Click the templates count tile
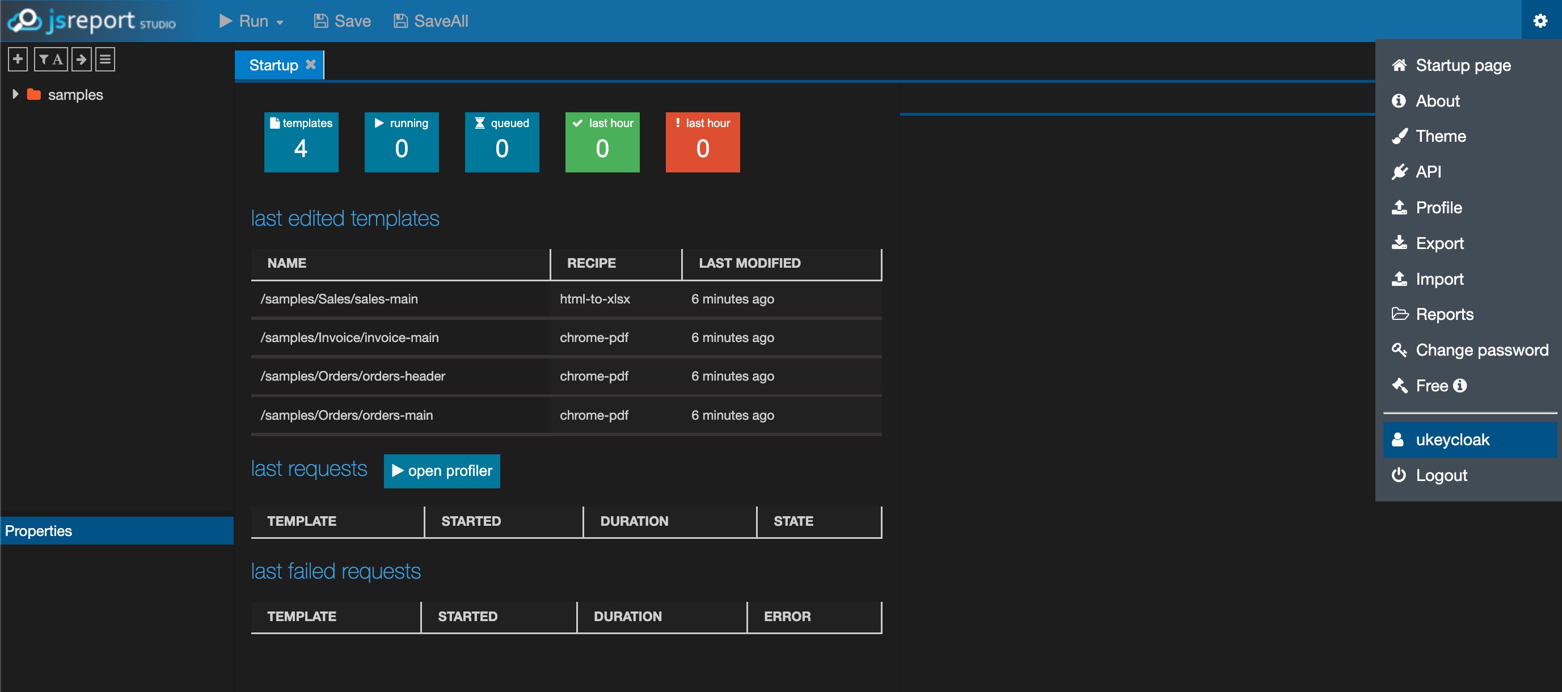The height and width of the screenshot is (692, 1562). click(301, 142)
